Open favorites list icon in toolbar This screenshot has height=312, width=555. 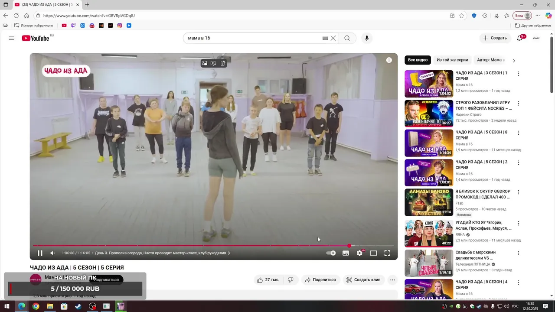tap(507, 16)
